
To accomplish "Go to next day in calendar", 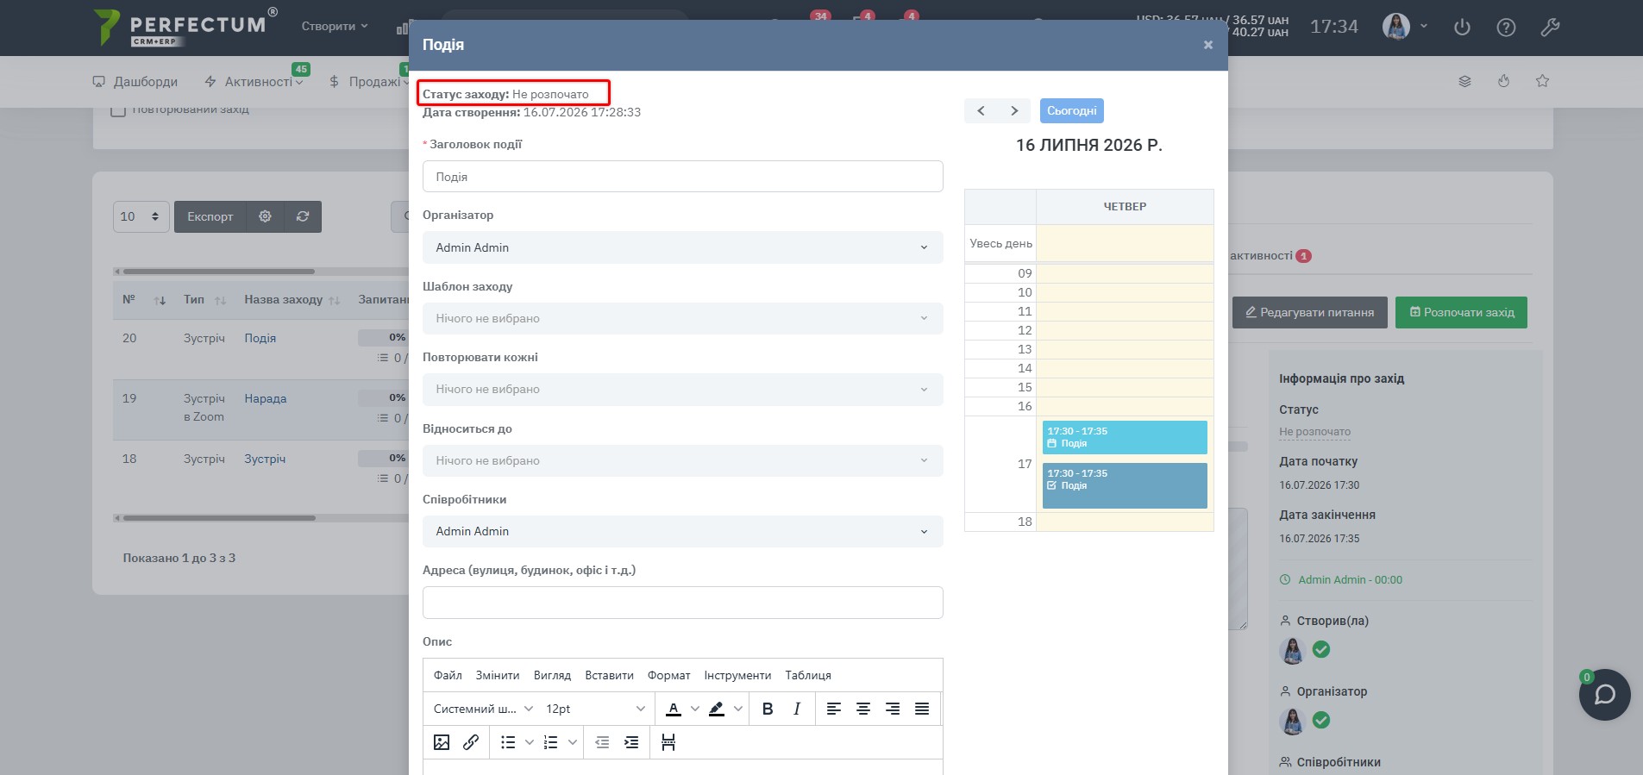I will [1014, 111].
